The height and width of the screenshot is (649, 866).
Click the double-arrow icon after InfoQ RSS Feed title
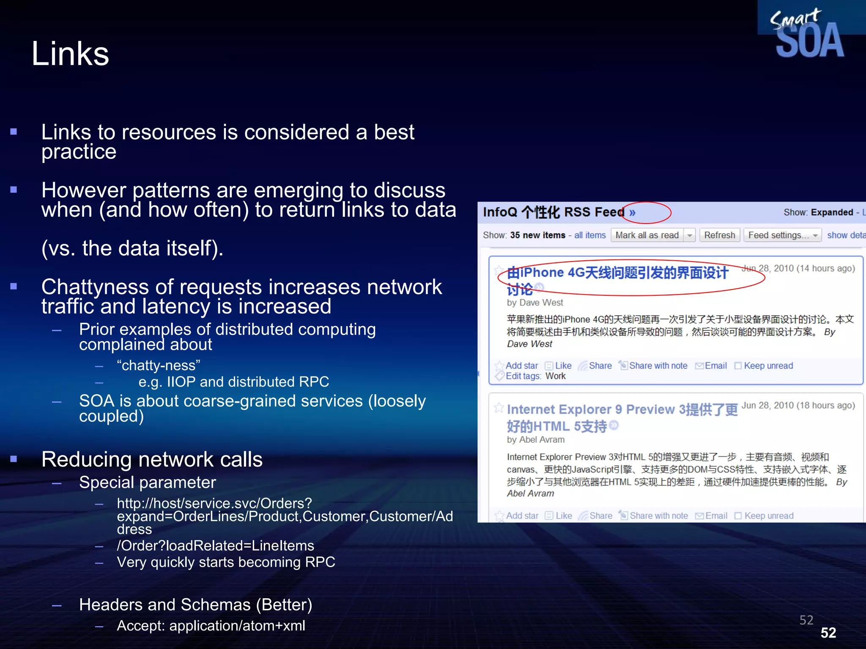click(632, 213)
